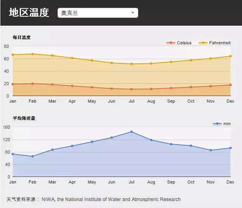Select the Fahrenheit data point for Jan

coord(13,55)
